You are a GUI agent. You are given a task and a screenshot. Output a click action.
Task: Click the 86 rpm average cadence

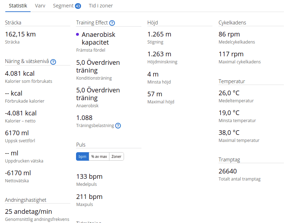pos(229,34)
